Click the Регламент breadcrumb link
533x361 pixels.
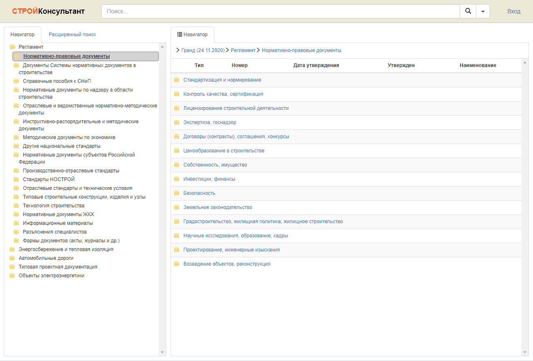(x=243, y=50)
